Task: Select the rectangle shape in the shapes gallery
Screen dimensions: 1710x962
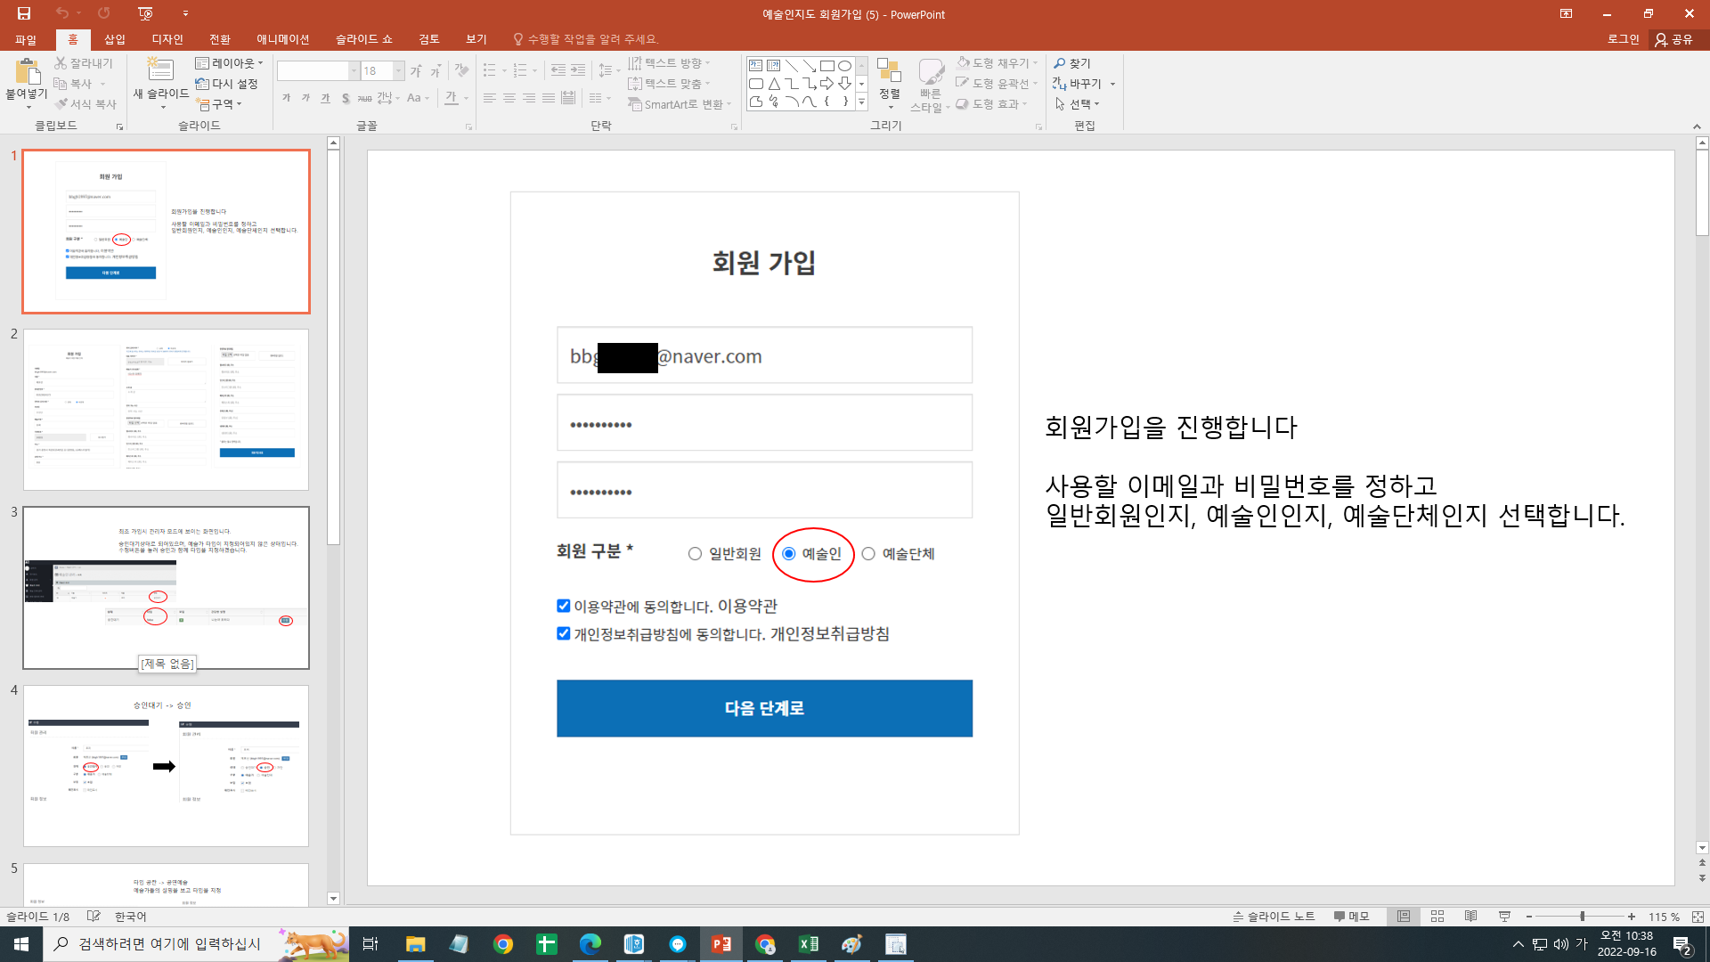Action: [826, 66]
